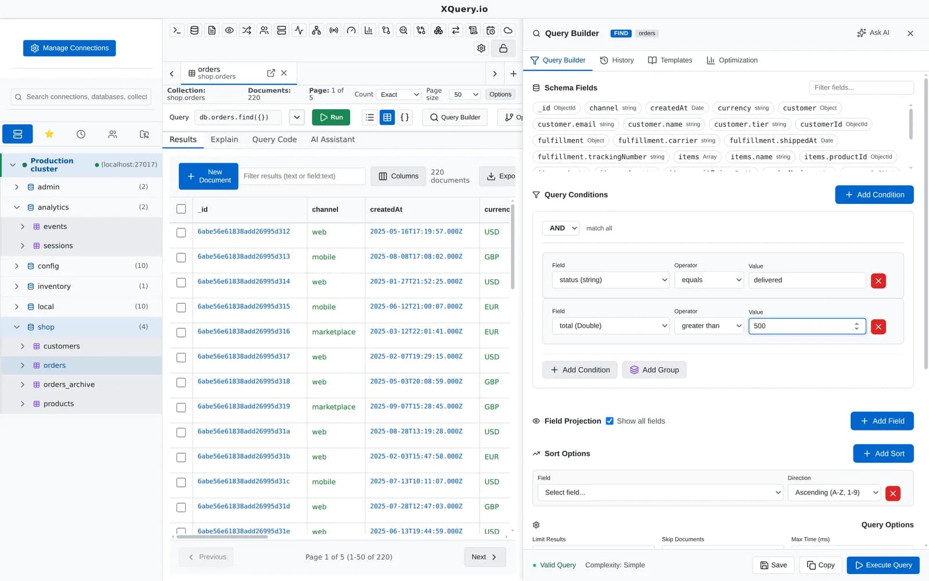Expand the inventory database node
Image resolution: width=929 pixels, height=581 pixels.
point(17,286)
